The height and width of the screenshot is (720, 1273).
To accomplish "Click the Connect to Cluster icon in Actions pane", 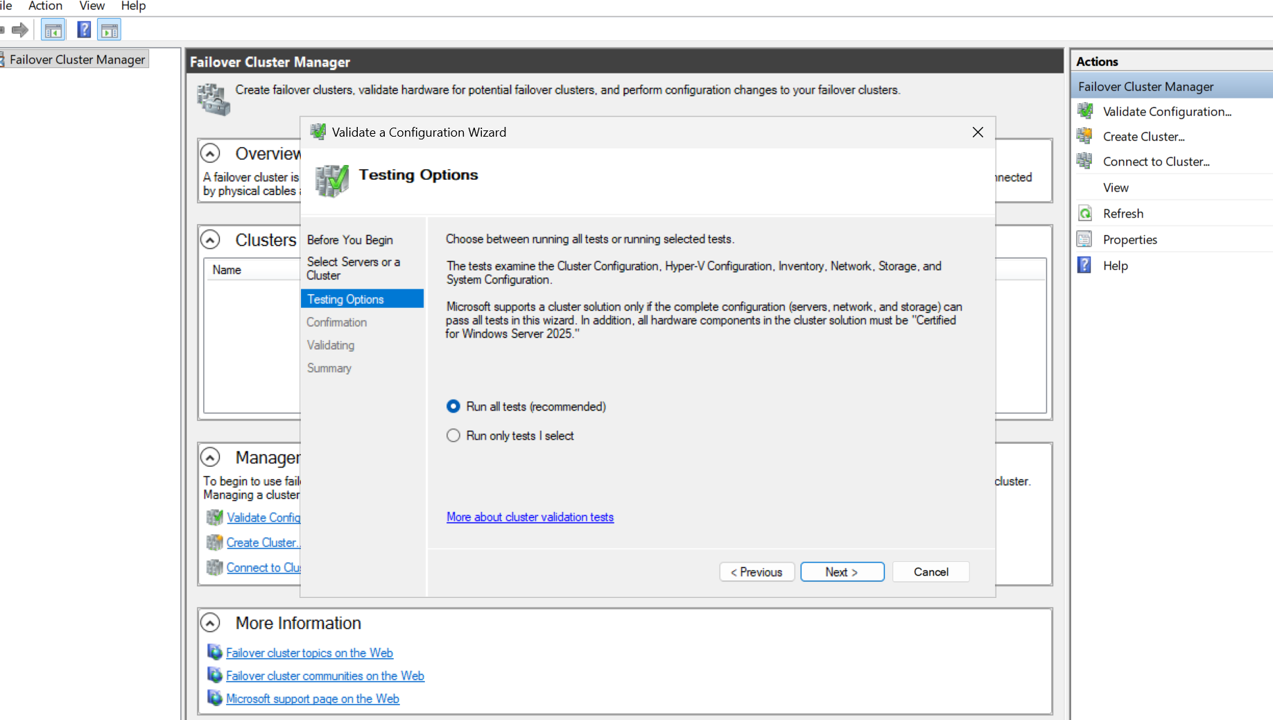I will [x=1085, y=161].
